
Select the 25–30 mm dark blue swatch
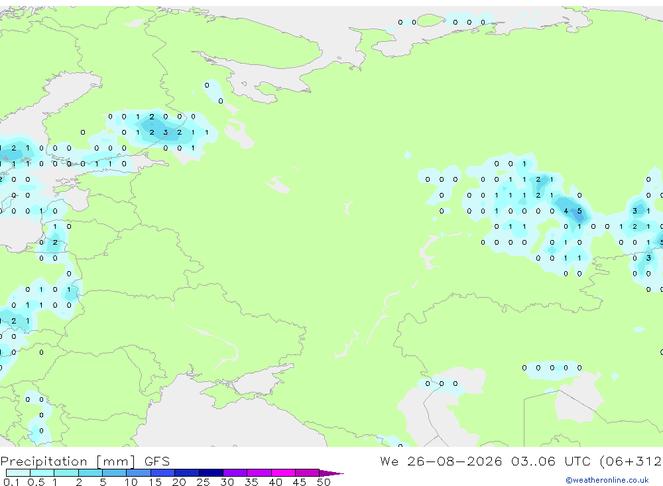[x=211, y=473]
